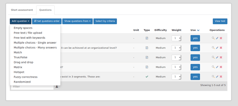Click the type document icon in fourth row
The image size is (238, 106).
pyautogui.click(x=147, y=67)
